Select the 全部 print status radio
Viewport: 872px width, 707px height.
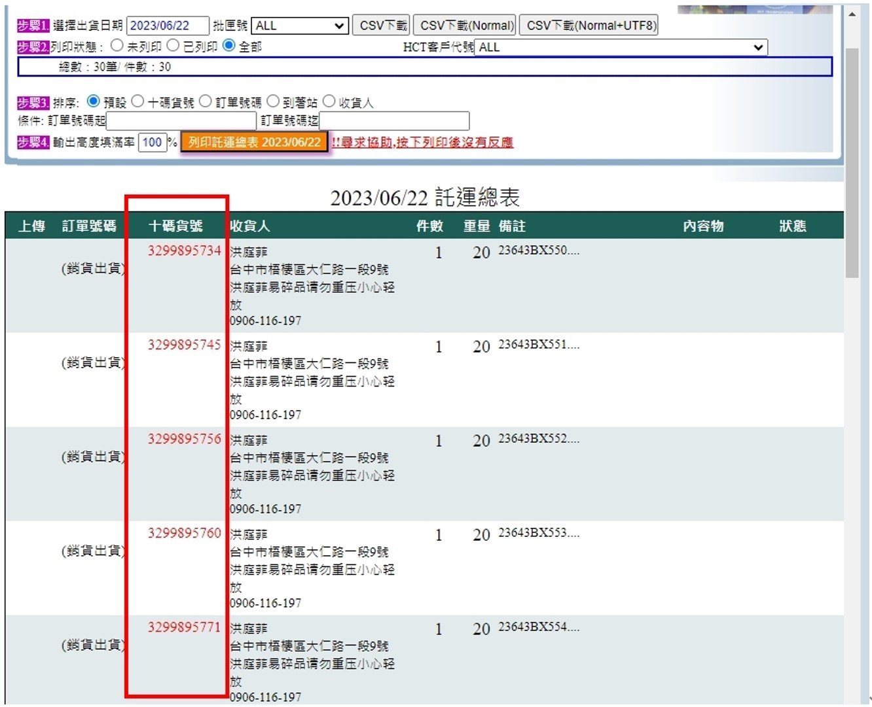pyautogui.click(x=229, y=46)
